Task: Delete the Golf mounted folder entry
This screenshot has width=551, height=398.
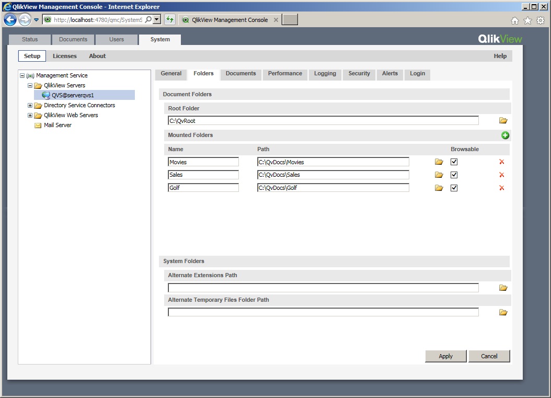Action: coord(501,187)
